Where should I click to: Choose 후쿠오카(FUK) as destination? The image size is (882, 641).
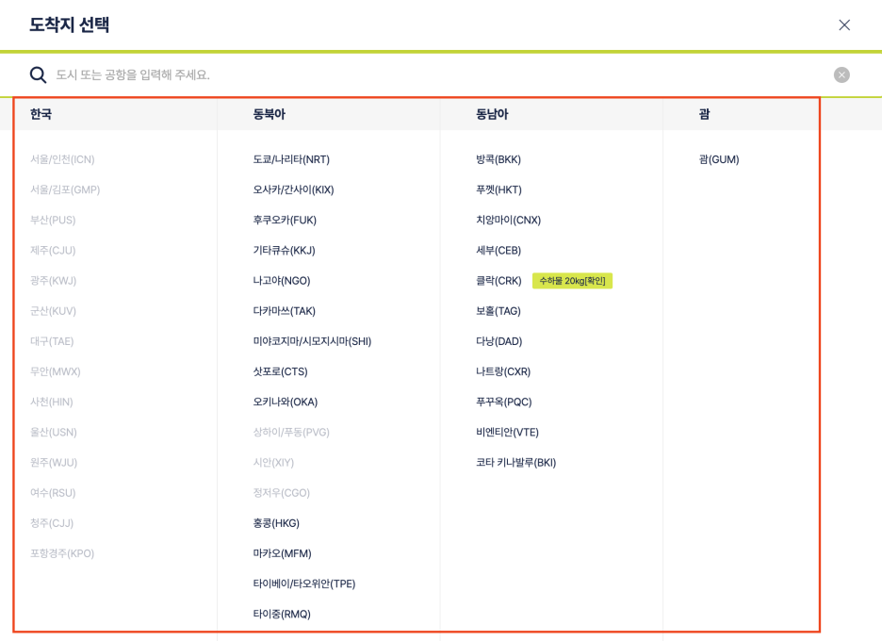pos(285,220)
